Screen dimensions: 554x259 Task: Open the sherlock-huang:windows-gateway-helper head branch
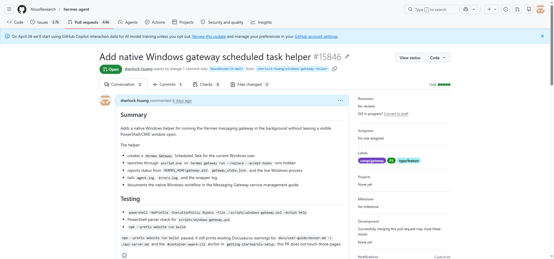(292, 69)
